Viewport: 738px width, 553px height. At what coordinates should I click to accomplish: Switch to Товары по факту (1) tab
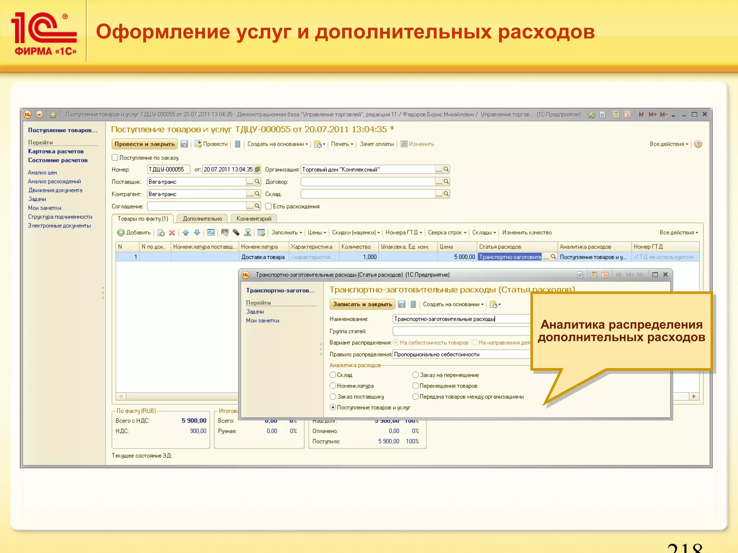point(143,219)
